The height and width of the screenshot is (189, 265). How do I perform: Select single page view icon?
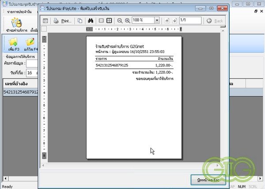point(101,21)
